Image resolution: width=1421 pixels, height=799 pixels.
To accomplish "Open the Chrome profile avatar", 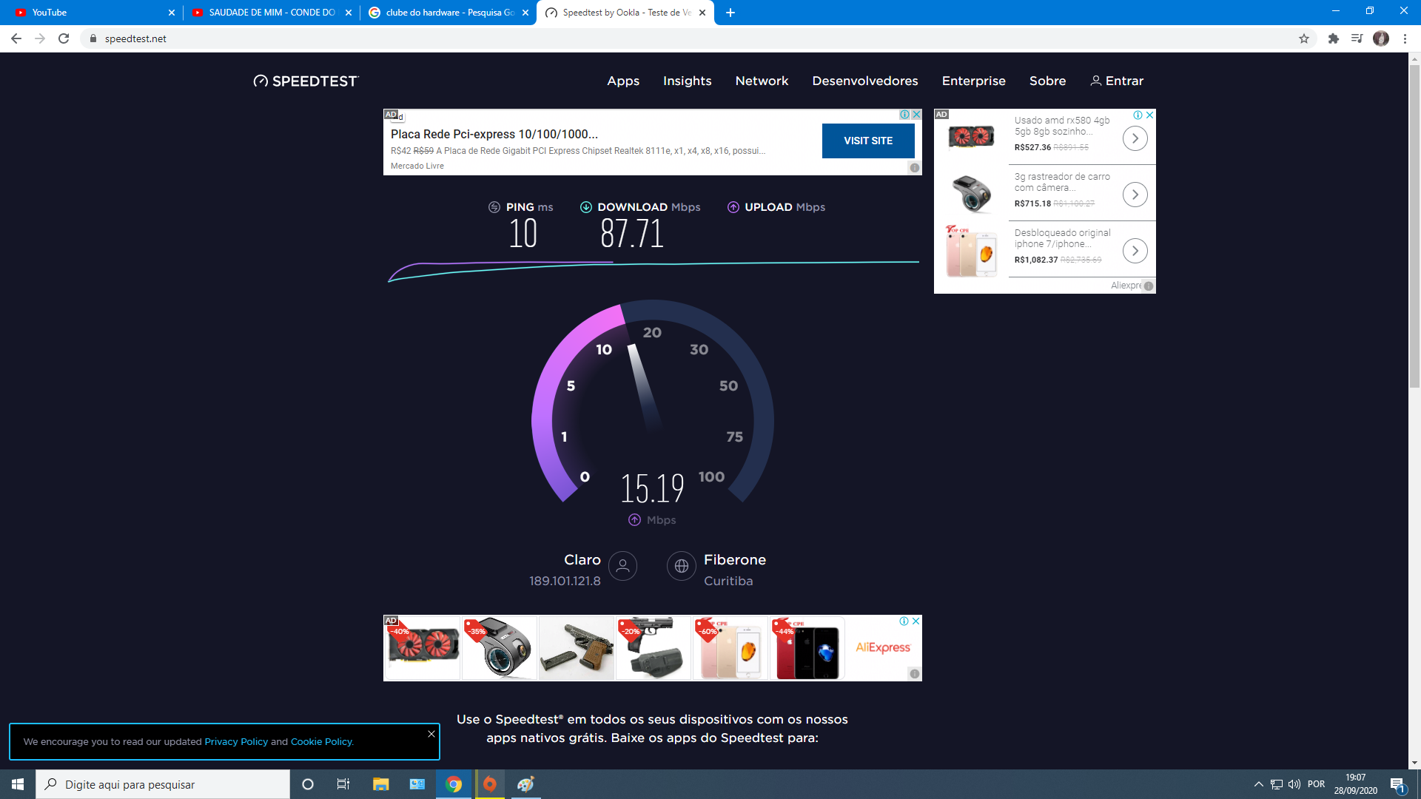I will click(x=1381, y=38).
